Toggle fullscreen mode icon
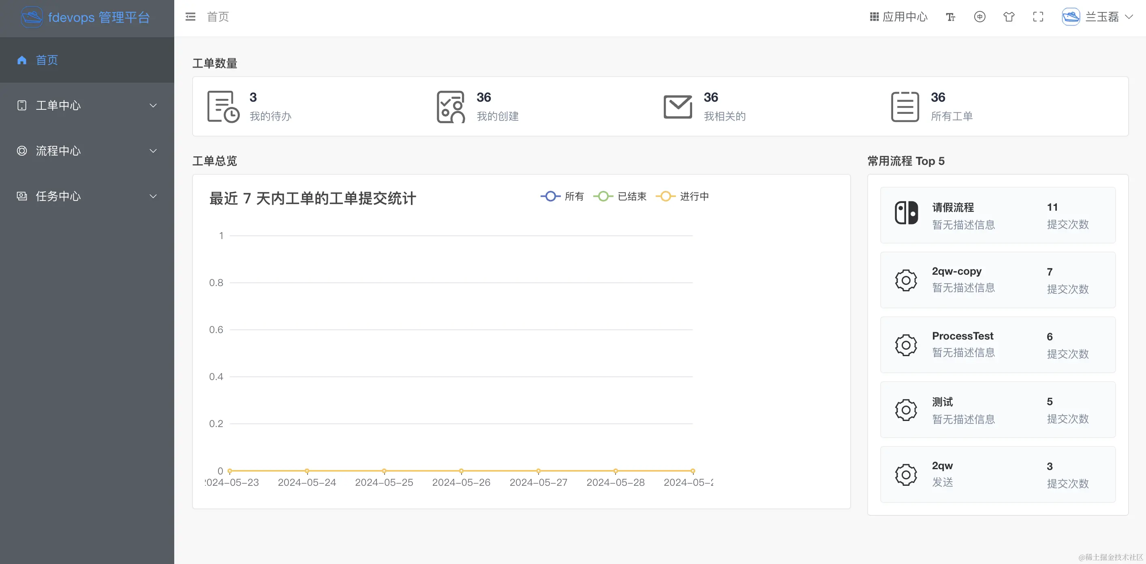The height and width of the screenshot is (564, 1146). coord(1038,17)
